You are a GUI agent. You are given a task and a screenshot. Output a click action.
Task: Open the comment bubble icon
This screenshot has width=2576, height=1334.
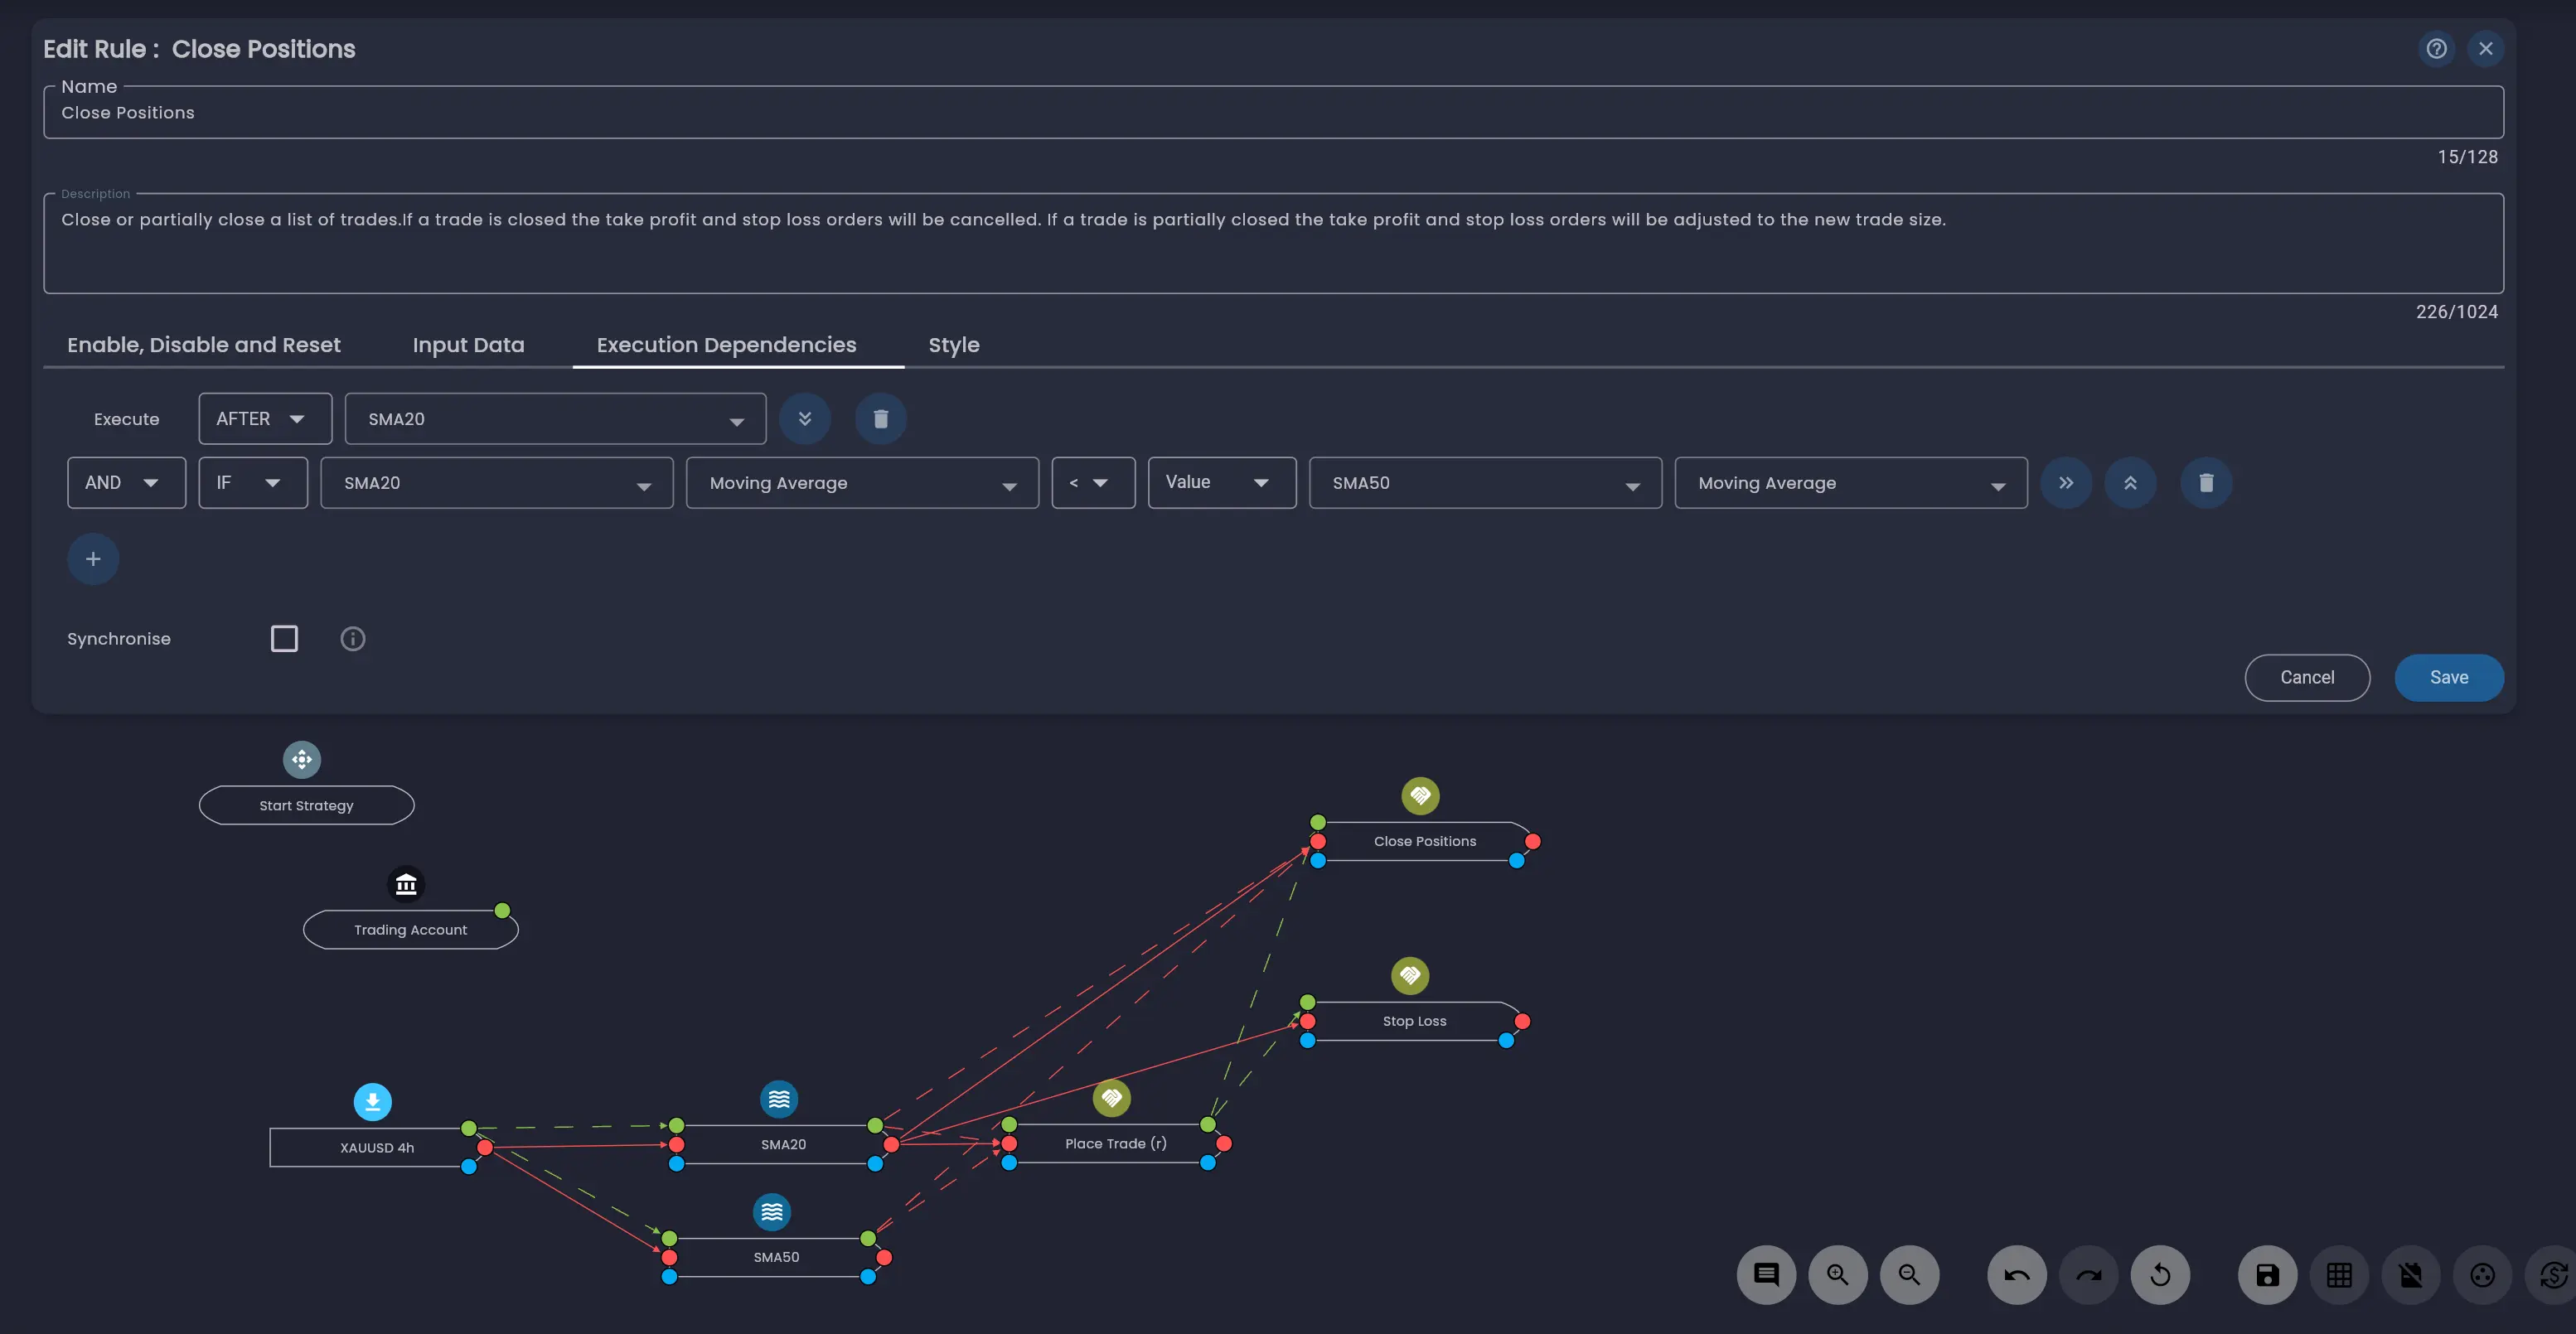1766,1275
